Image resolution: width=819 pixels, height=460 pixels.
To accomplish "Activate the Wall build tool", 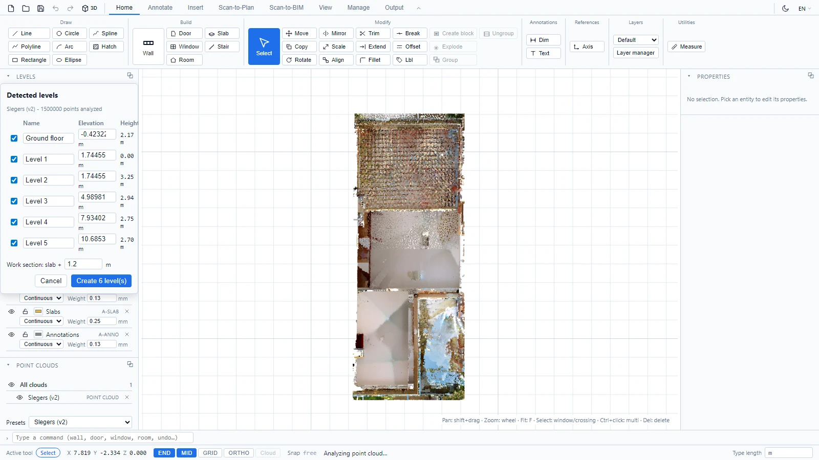I will click(148, 47).
